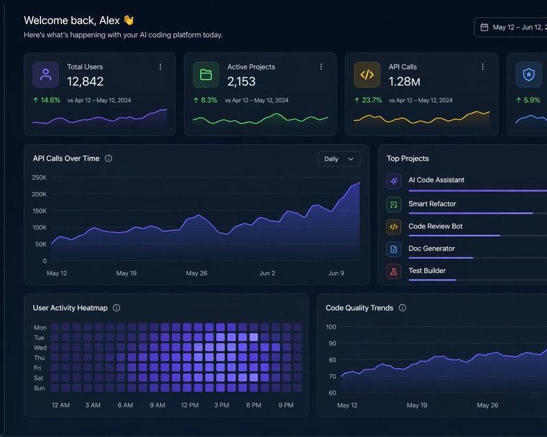Click the Total Users person icon
Viewport: 547px width, 437px height.
point(46,74)
